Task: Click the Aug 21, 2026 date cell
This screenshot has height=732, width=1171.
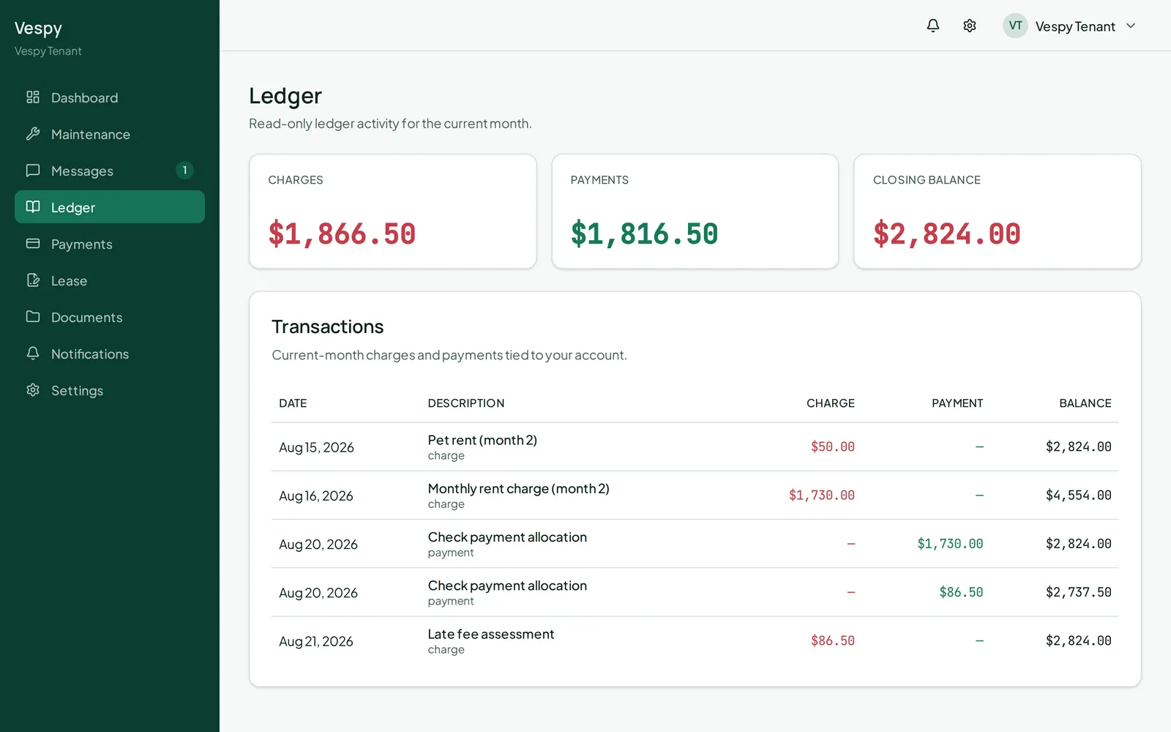Action: click(x=316, y=641)
